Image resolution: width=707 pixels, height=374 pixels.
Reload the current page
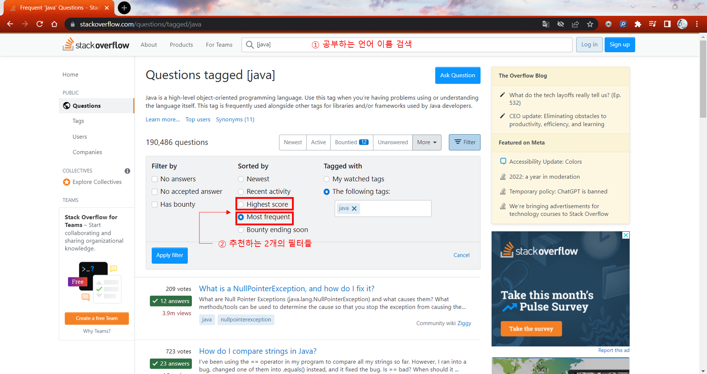tap(40, 24)
